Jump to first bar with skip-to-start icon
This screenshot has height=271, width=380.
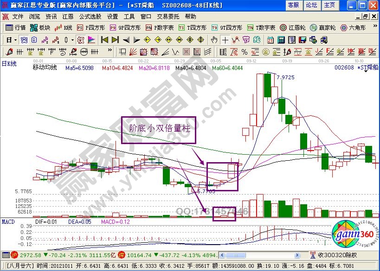point(104,39)
